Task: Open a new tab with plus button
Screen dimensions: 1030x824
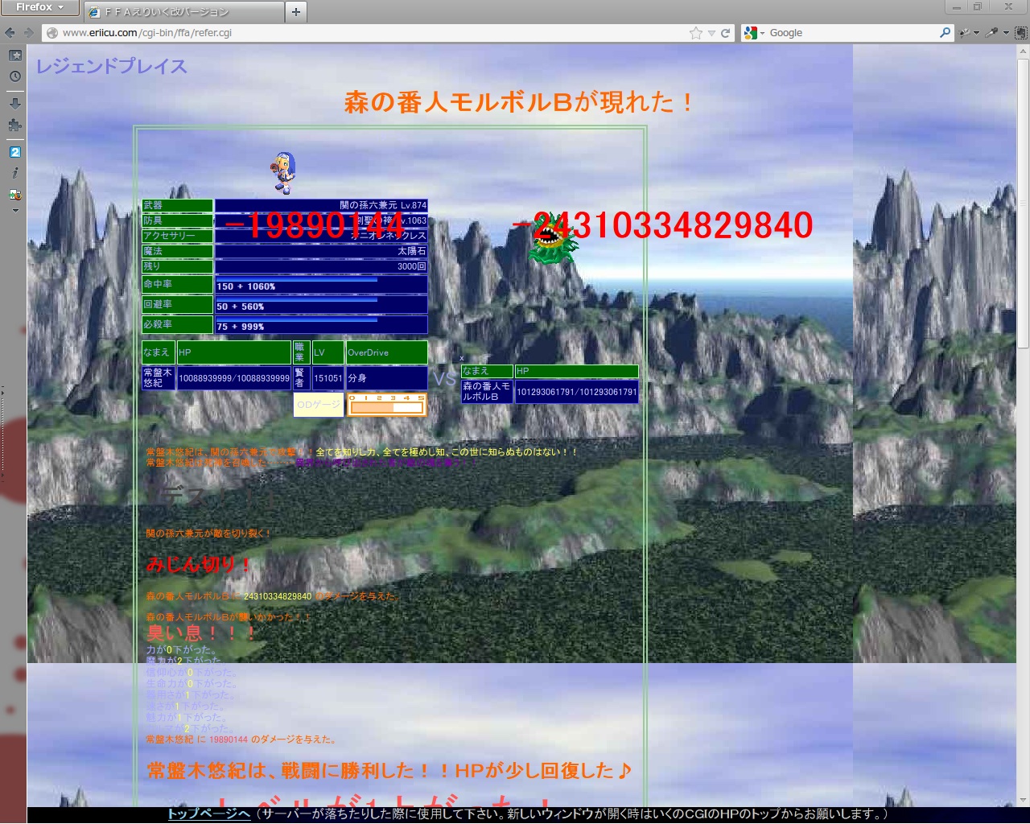Action: pos(296,12)
